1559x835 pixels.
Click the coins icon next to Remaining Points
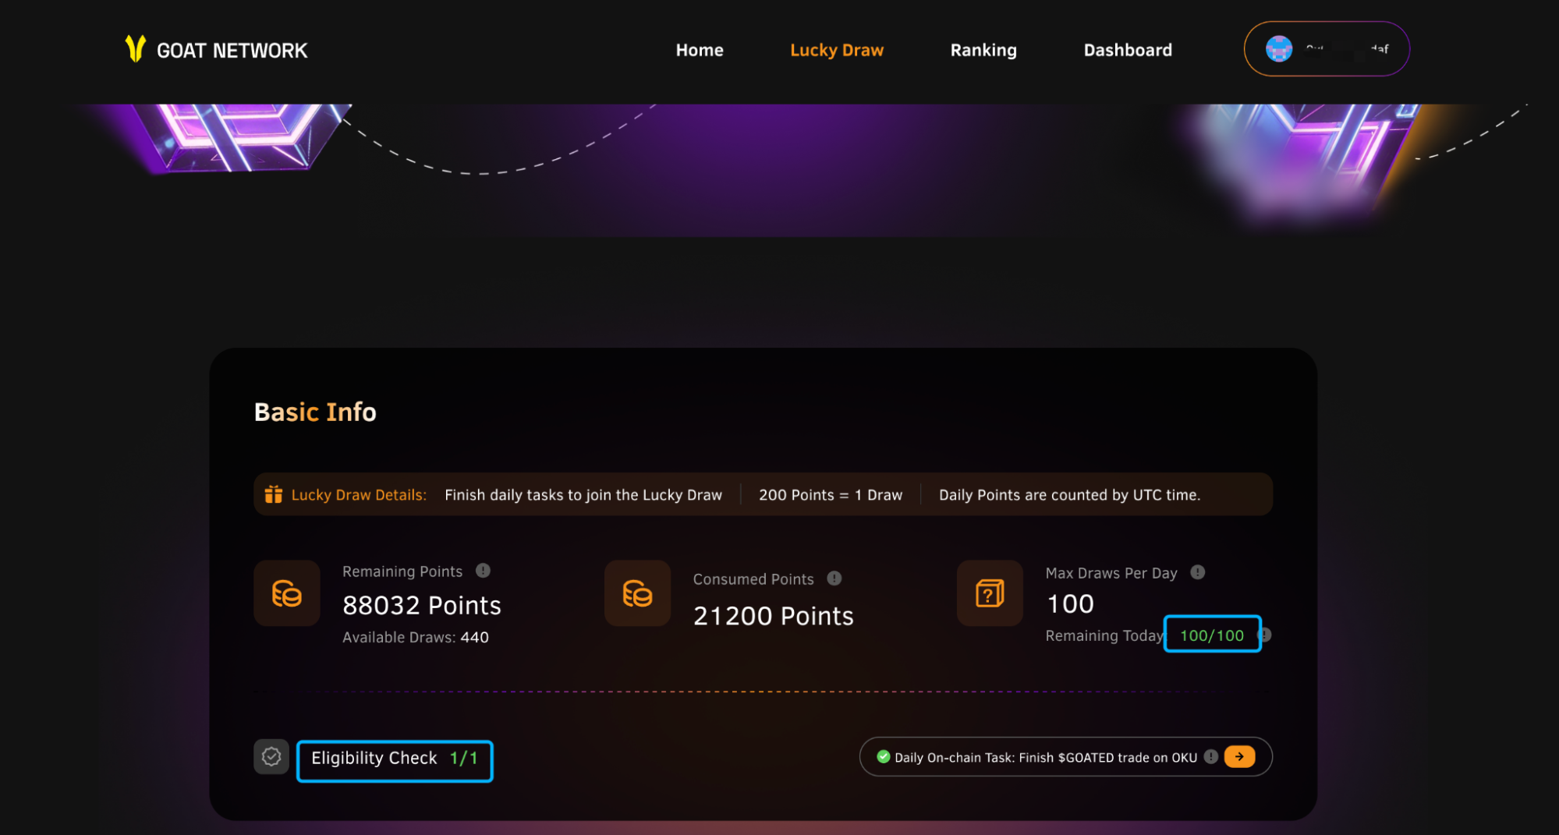[x=286, y=593]
